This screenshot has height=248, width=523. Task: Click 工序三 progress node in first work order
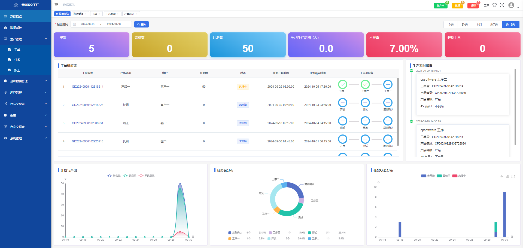tap(388, 85)
